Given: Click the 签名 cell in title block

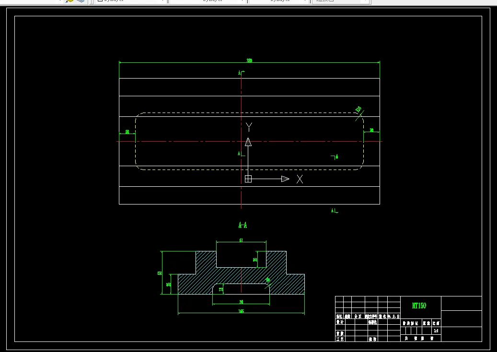Looking at the screenshot, I should [382, 317].
